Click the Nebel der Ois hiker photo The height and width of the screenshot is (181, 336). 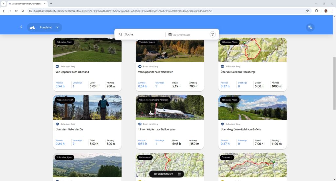click(x=87, y=107)
